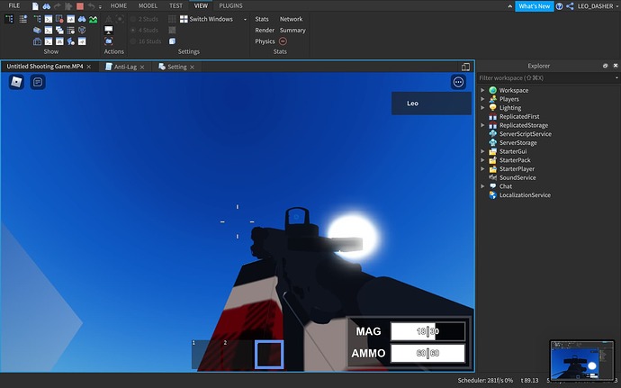
Task: Click the share icon near LEO_DASHER
Action: 570,6
